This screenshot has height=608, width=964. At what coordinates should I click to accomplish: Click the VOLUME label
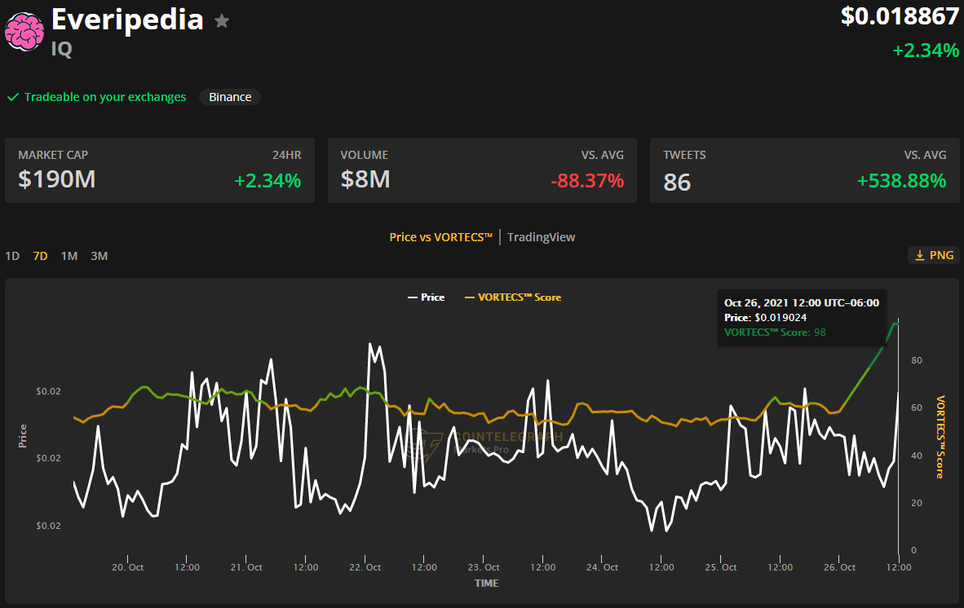click(x=364, y=155)
